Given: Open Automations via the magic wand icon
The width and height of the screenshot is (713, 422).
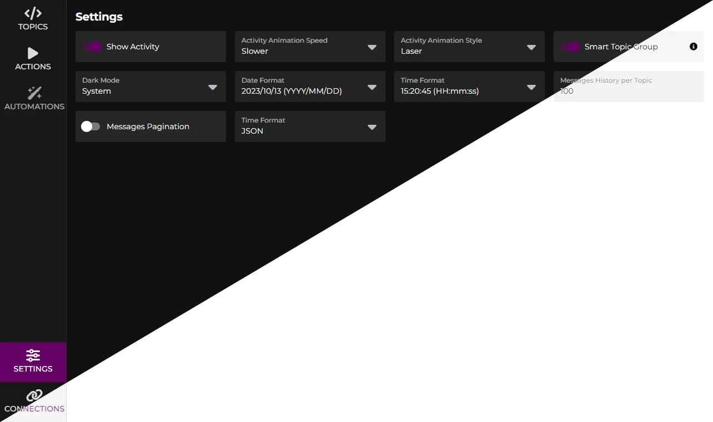Looking at the screenshot, I should tap(34, 93).
